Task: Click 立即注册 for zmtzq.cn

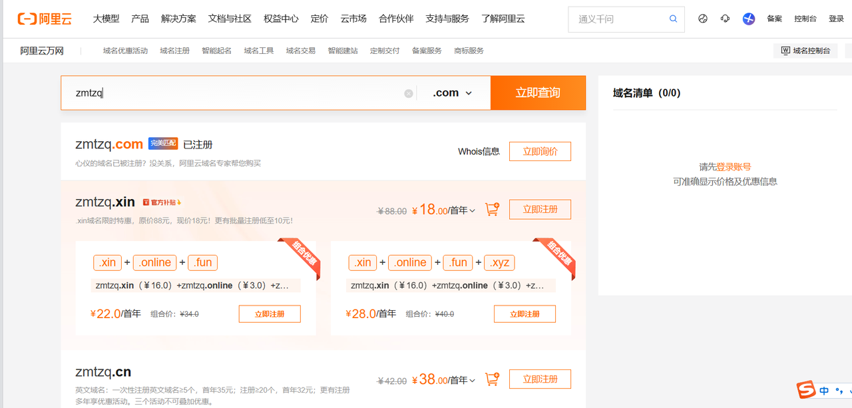Action: [x=540, y=379]
